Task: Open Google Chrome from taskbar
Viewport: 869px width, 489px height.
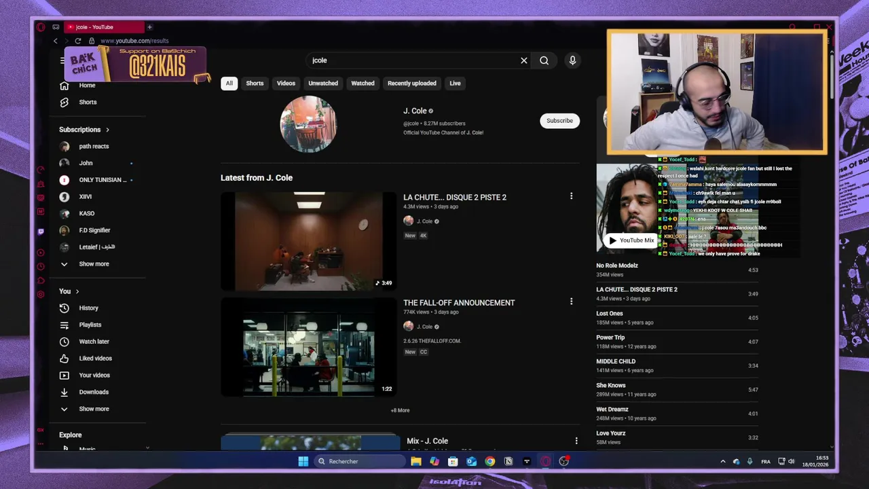Action: (x=489, y=461)
